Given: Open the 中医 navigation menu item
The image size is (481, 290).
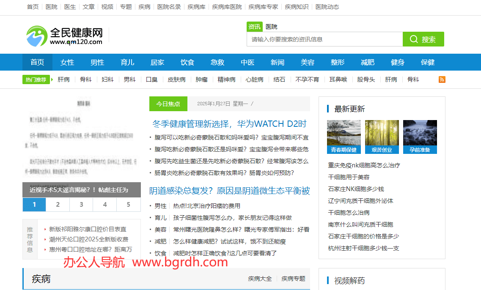Looking at the screenshot, I should pyautogui.click(x=247, y=62).
